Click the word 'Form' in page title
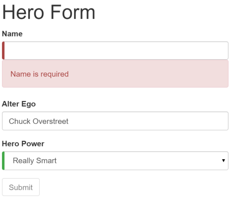This screenshot has width=231, height=200. click(x=73, y=12)
